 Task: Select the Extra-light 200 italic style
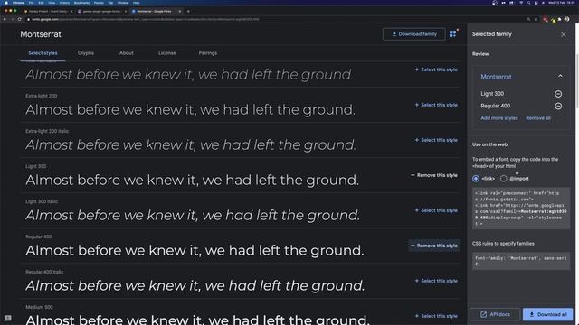pos(436,140)
